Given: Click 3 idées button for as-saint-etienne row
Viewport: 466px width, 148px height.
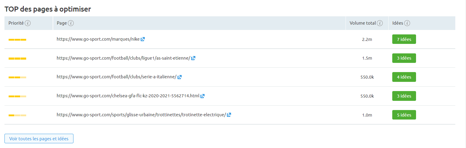Looking at the screenshot, I should pyautogui.click(x=404, y=58).
